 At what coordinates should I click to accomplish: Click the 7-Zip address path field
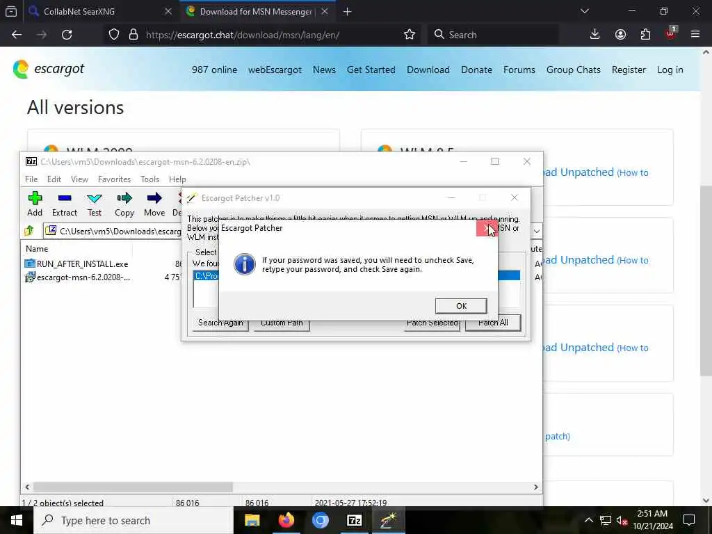[x=113, y=231]
